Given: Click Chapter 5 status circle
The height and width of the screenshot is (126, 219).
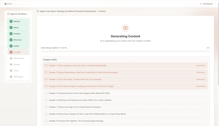Looking at the screenshot, I should pyautogui.click(x=46, y=93).
